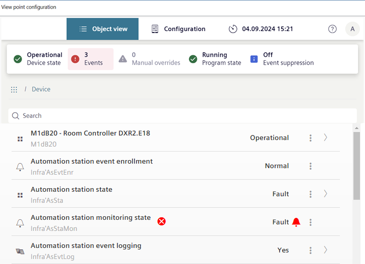Click the Event suppression Off status
Viewport: 365px width, 264px height.
point(282,59)
